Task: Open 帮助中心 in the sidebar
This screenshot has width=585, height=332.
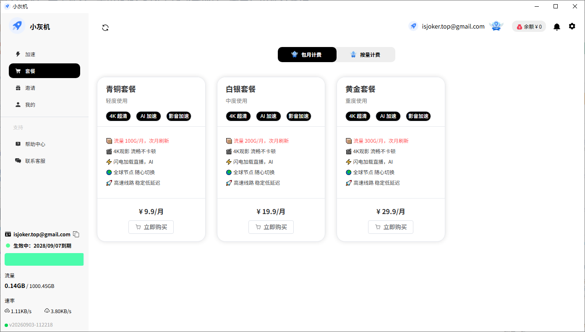Action: (44, 144)
